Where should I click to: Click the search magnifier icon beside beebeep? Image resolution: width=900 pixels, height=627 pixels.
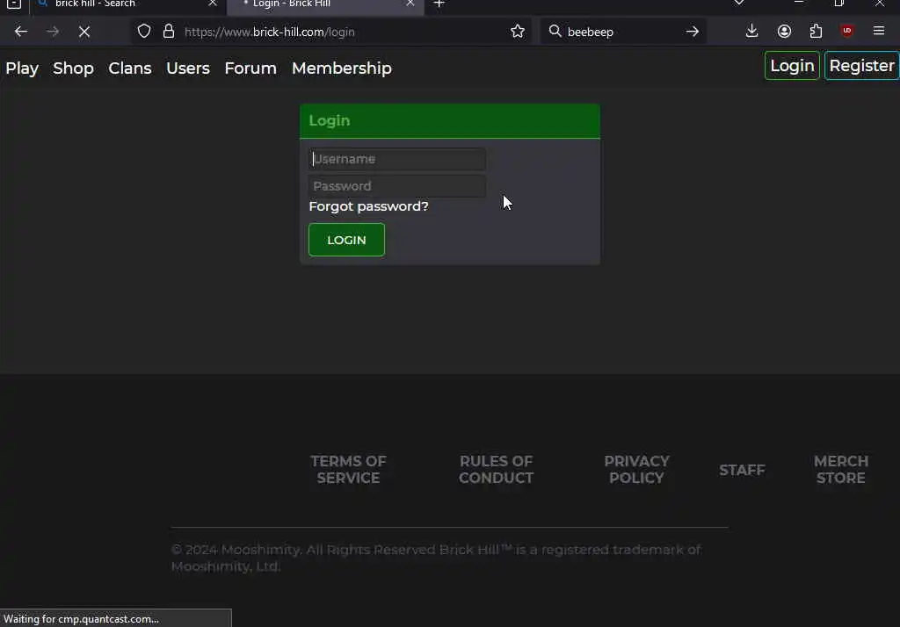tap(555, 31)
